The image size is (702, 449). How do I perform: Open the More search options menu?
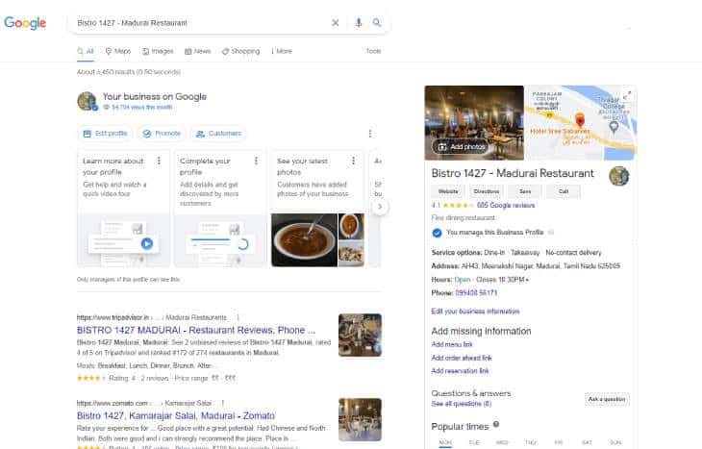coord(282,51)
